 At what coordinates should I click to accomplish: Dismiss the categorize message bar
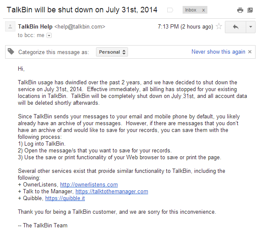[250, 52]
